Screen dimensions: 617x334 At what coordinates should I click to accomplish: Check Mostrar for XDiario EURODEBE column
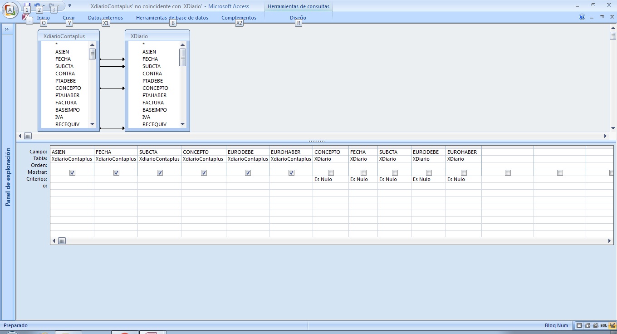[429, 172]
